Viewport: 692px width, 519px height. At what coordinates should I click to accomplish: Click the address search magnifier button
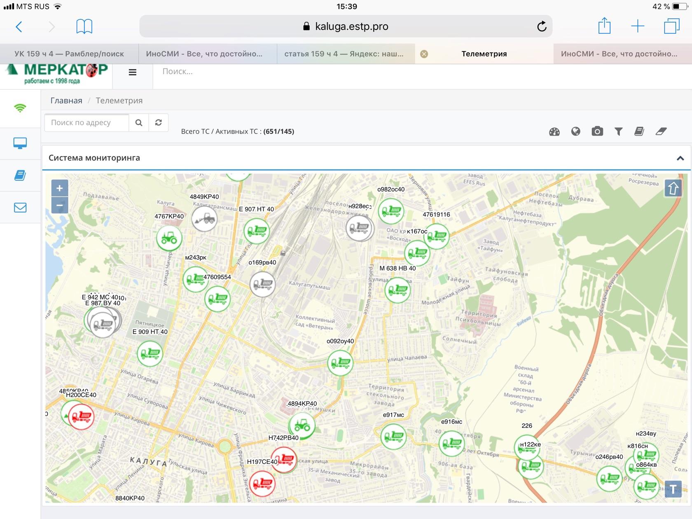(x=139, y=123)
